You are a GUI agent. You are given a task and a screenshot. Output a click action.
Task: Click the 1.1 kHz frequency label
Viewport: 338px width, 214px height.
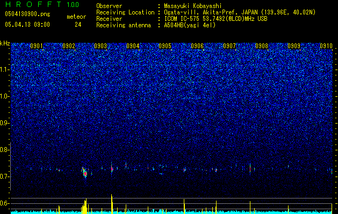point(5,70)
